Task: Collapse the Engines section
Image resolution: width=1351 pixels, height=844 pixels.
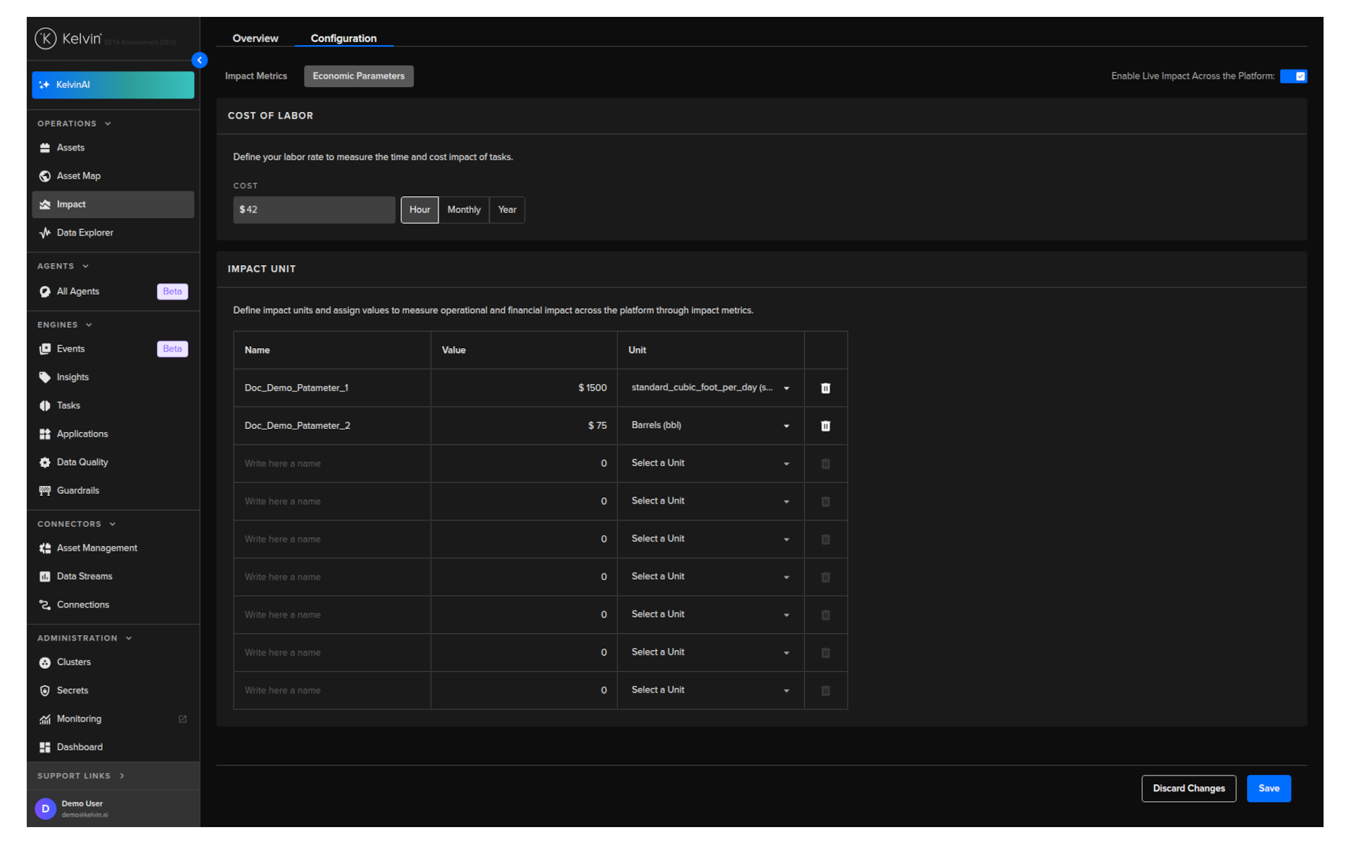Action: [65, 325]
